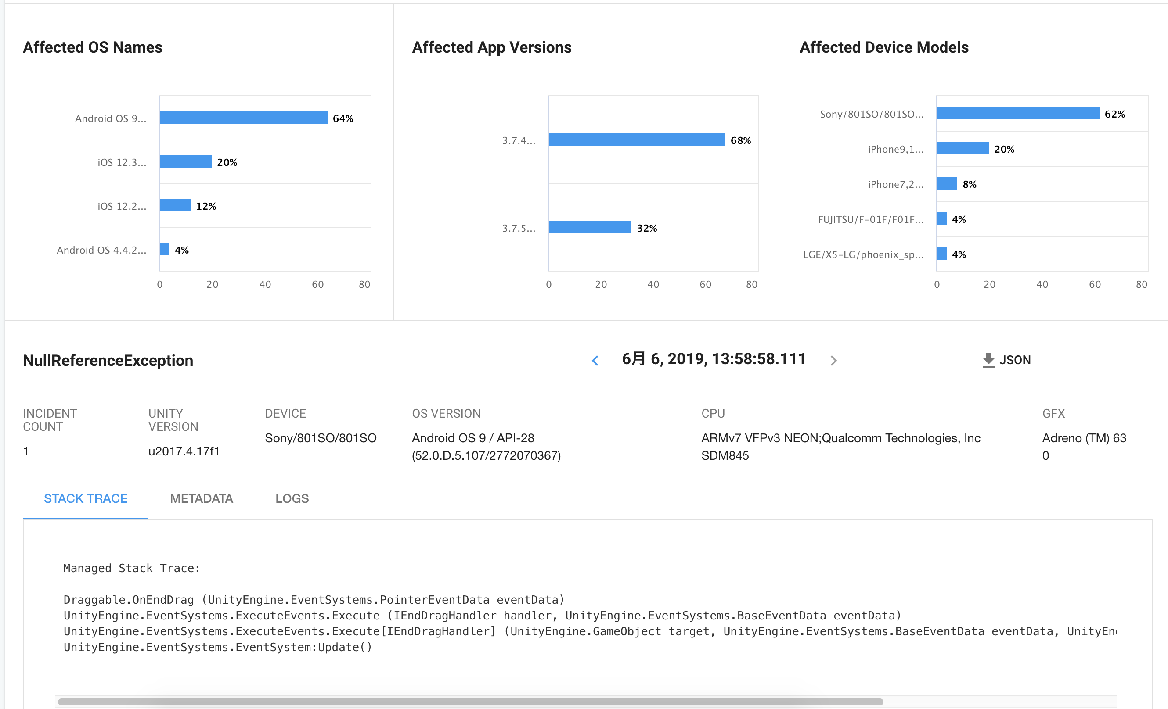Click the 3.7.4 app version bar
Viewport: 1168px width, 709px height.
[x=637, y=140]
